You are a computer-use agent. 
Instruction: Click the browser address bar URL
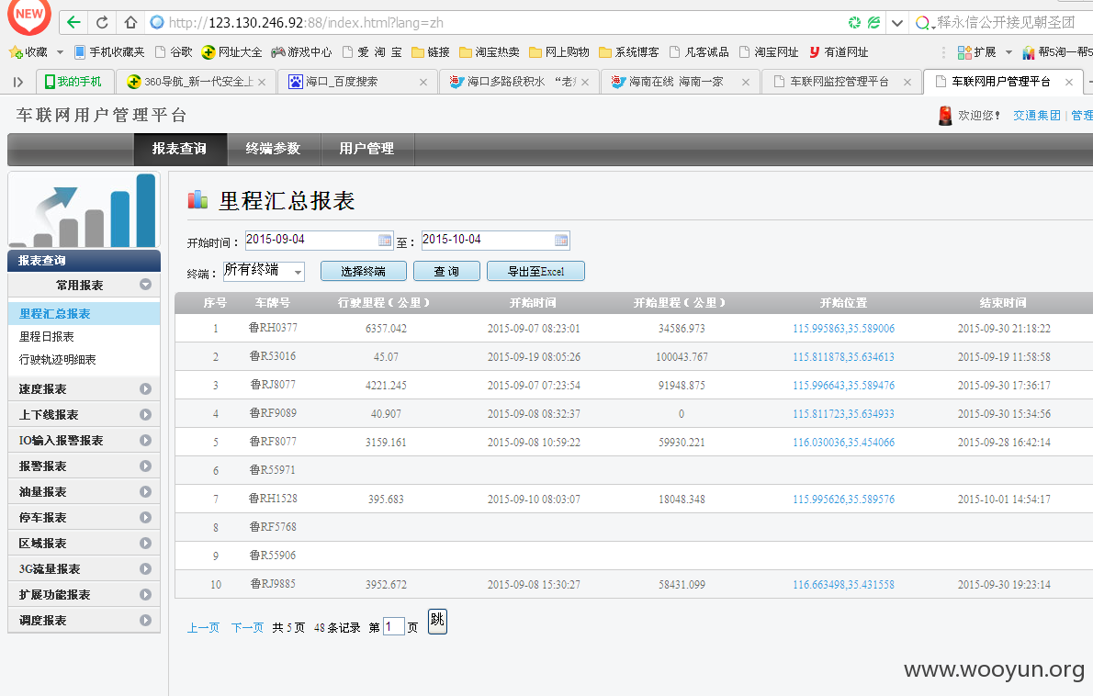click(x=306, y=23)
